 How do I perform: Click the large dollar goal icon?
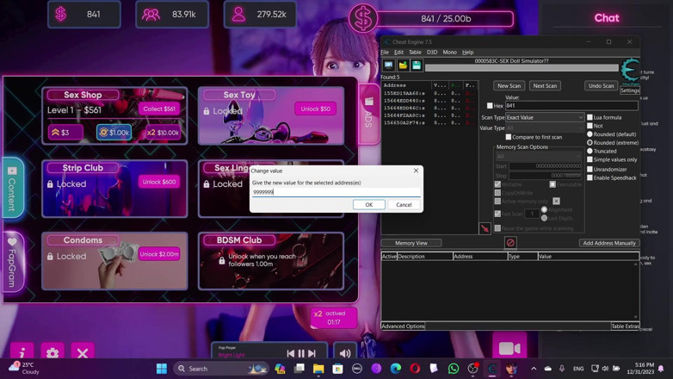(363, 18)
